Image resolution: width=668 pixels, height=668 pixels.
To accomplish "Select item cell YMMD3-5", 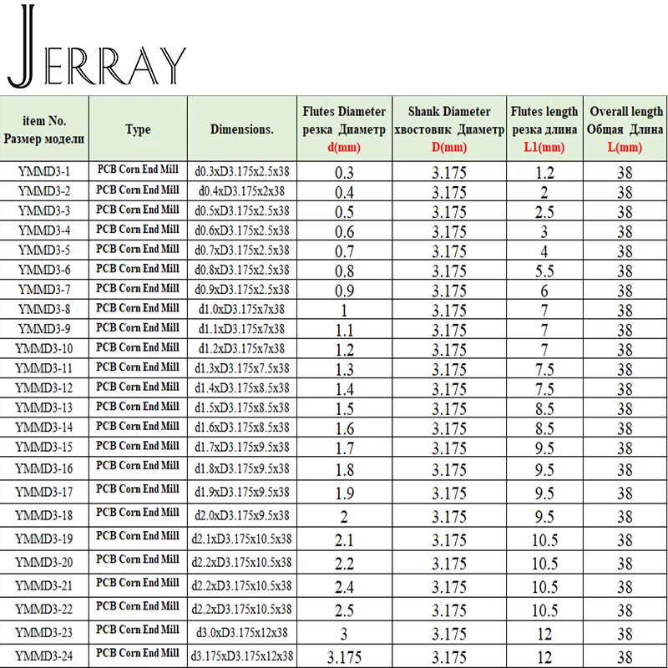I will pyautogui.click(x=44, y=250).
